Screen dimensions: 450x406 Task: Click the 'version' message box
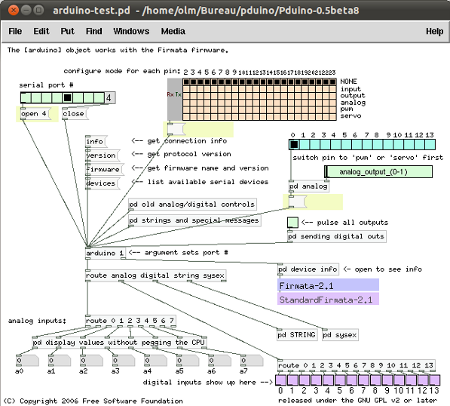coord(103,155)
